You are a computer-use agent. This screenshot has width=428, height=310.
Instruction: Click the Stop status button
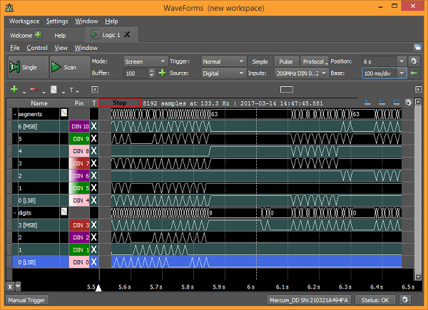pos(120,103)
